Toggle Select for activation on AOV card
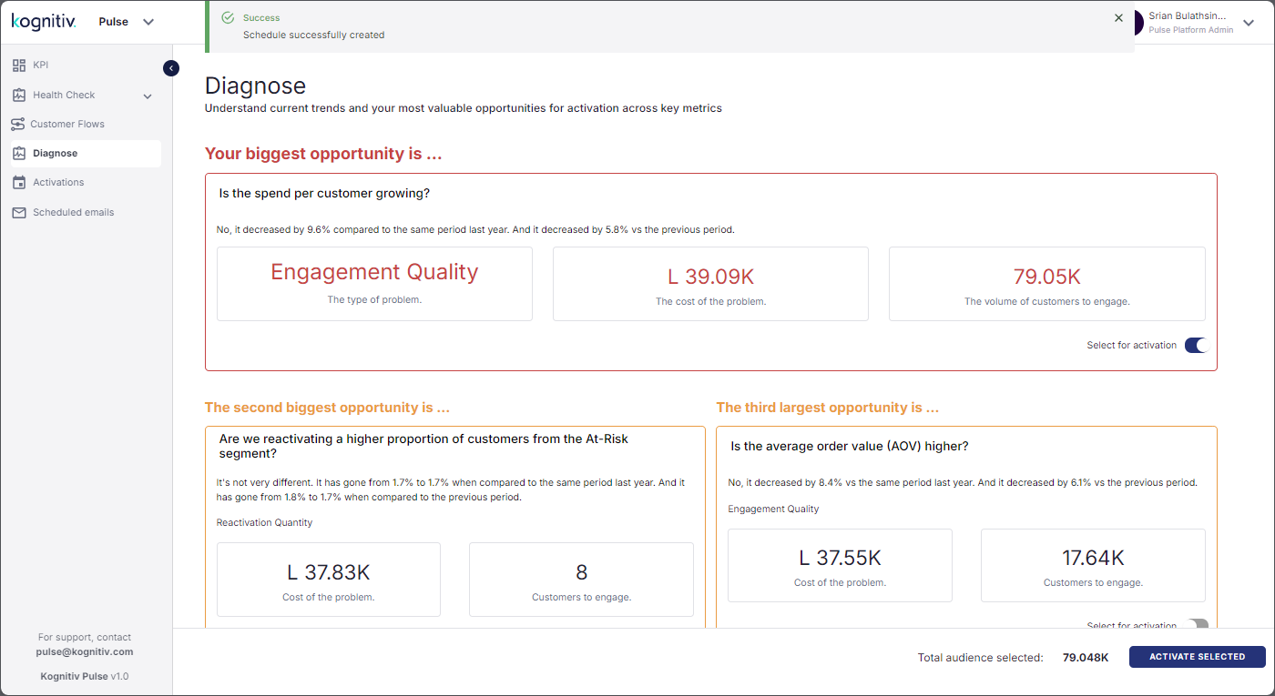 coord(1197,625)
